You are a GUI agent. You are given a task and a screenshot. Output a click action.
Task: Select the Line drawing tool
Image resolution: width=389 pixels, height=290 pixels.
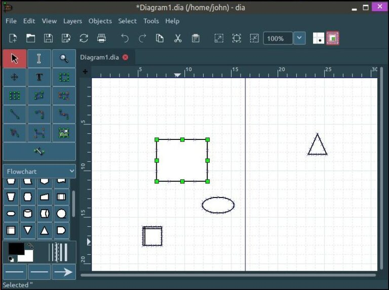coord(15,115)
